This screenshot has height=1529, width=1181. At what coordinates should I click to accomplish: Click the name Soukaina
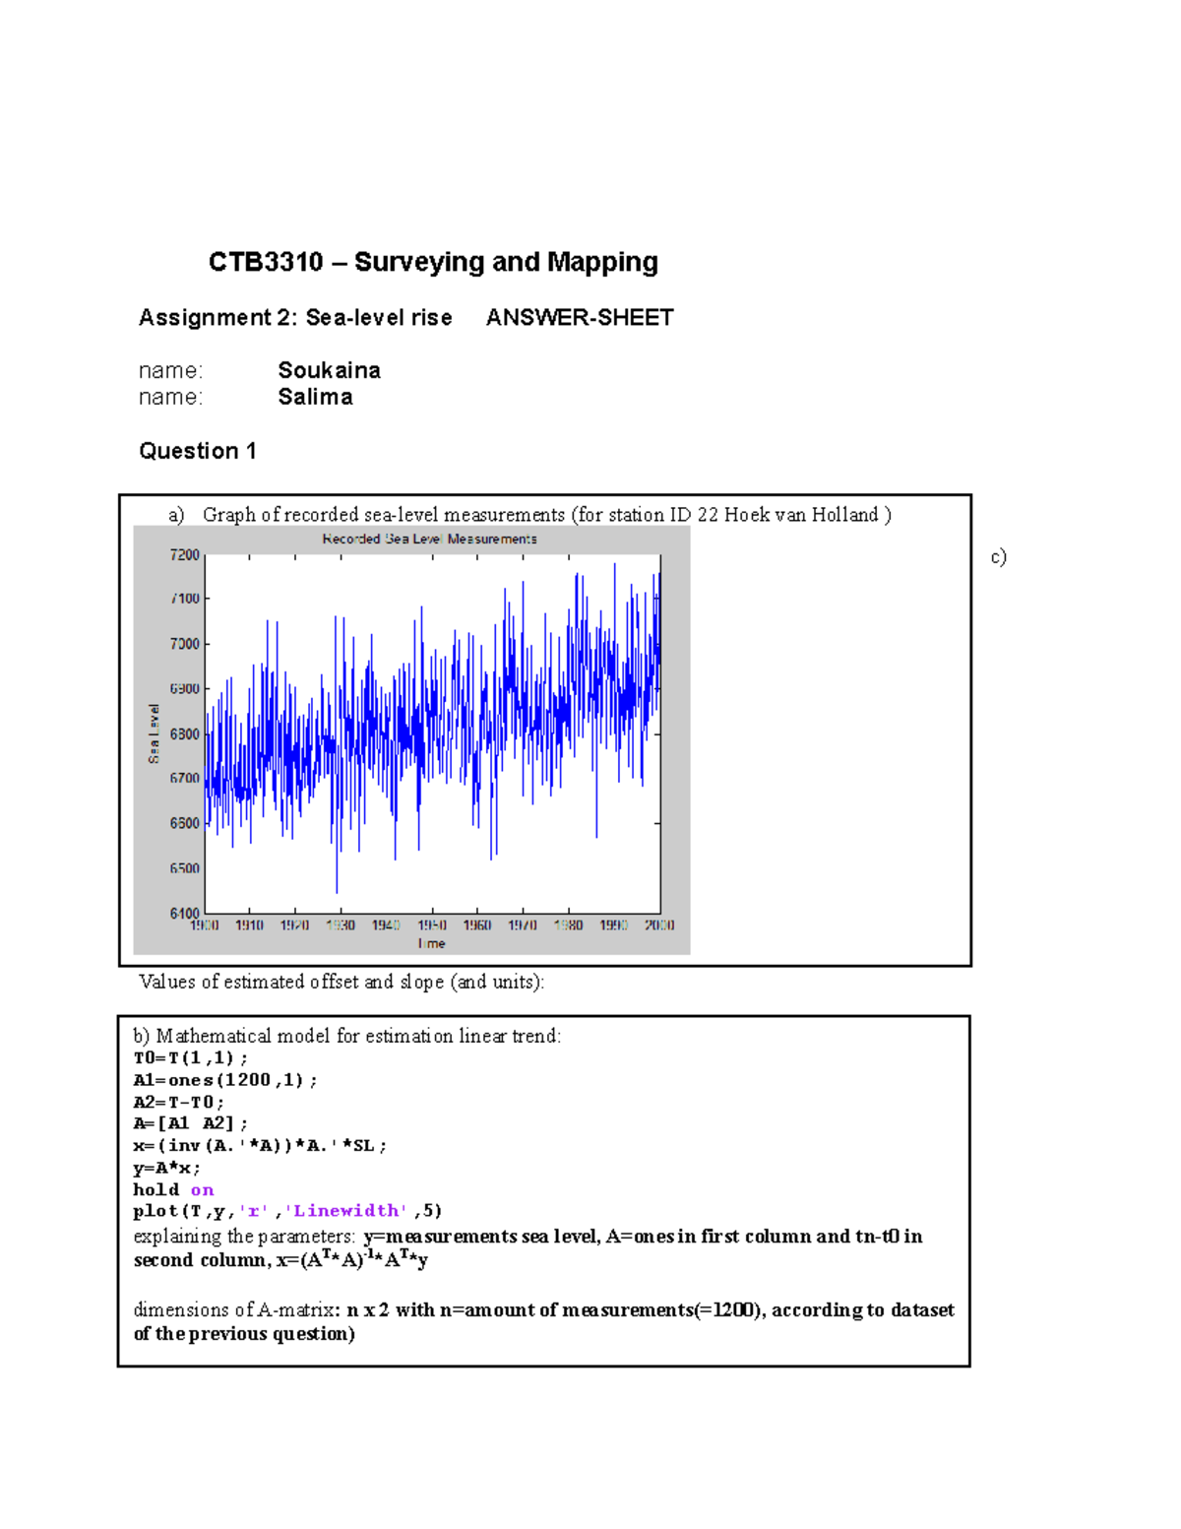[x=329, y=370]
